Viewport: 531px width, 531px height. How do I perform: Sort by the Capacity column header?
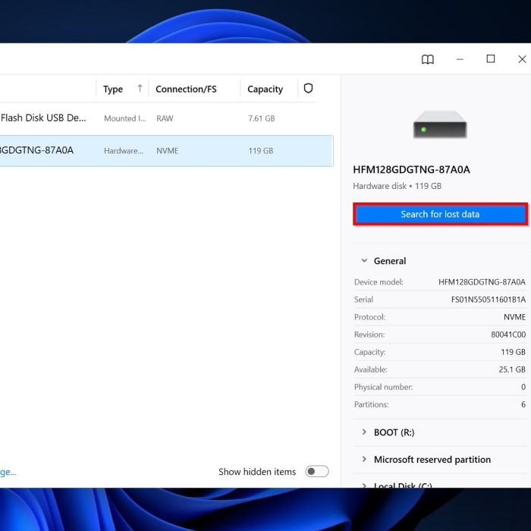(265, 89)
